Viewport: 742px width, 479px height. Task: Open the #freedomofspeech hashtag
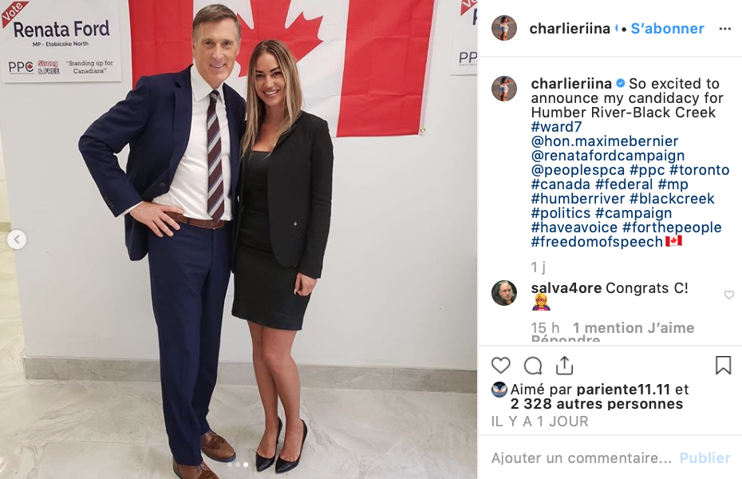597,242
